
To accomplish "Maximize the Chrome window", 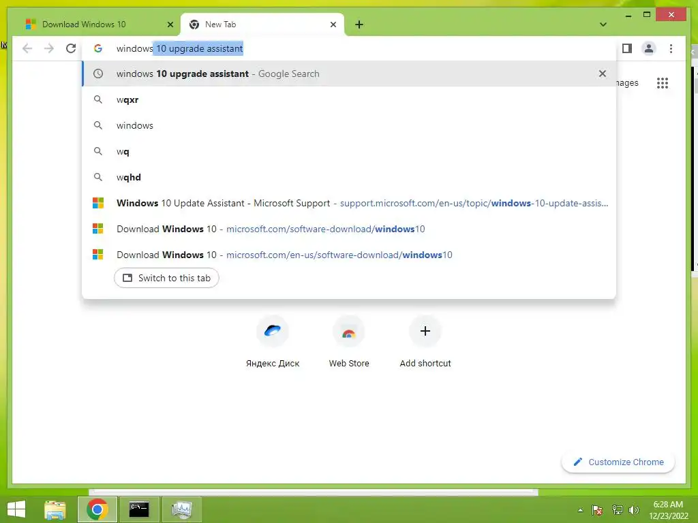I will 647,15.
